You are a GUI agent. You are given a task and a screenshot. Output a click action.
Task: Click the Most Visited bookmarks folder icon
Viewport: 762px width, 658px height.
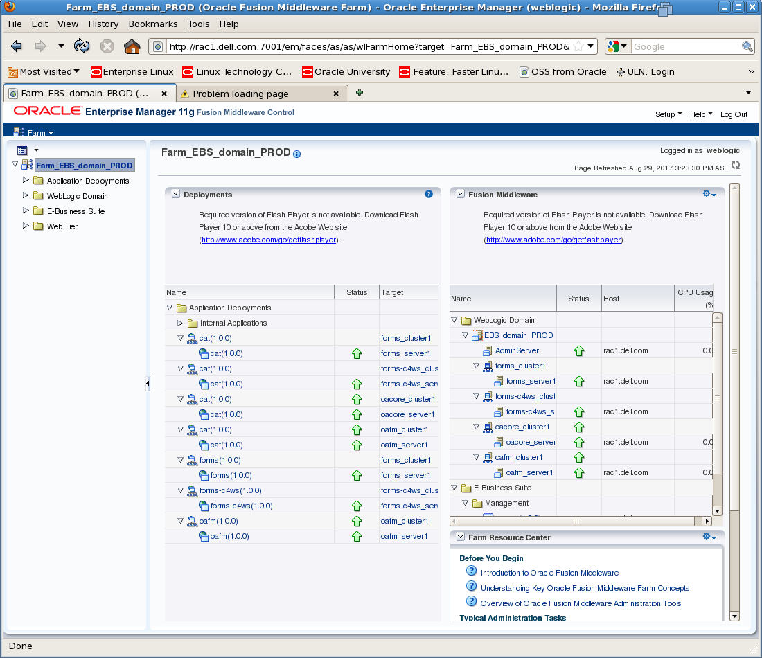pos(12,72)
